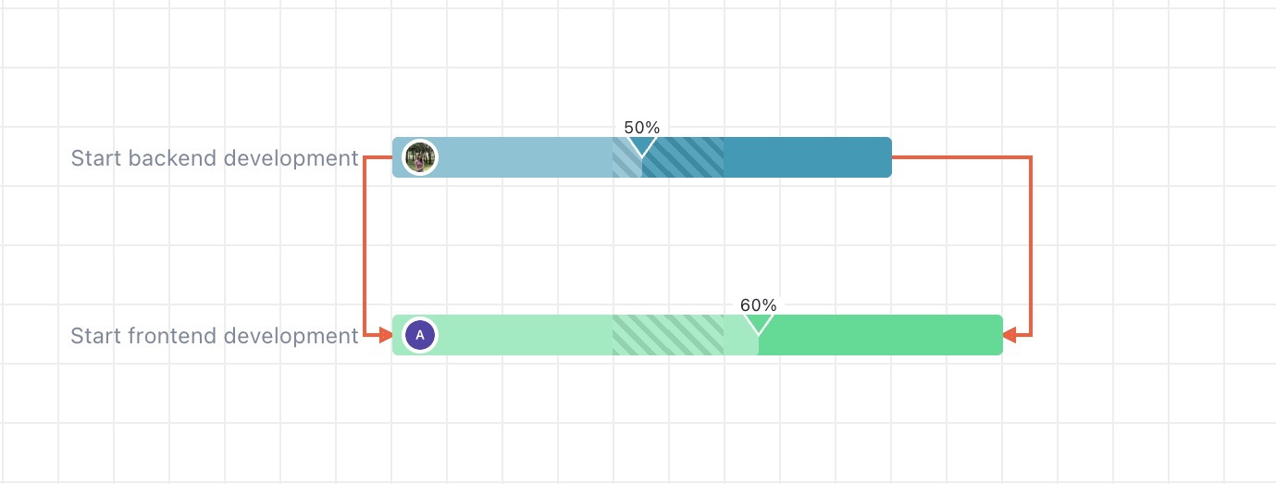Click the "Start backend development" task label
The image size is (1276, 484).
[x=214, y=158]
